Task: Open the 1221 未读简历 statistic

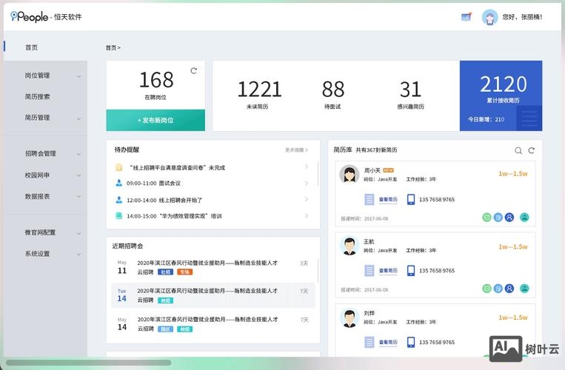Action: click(259, 93)
